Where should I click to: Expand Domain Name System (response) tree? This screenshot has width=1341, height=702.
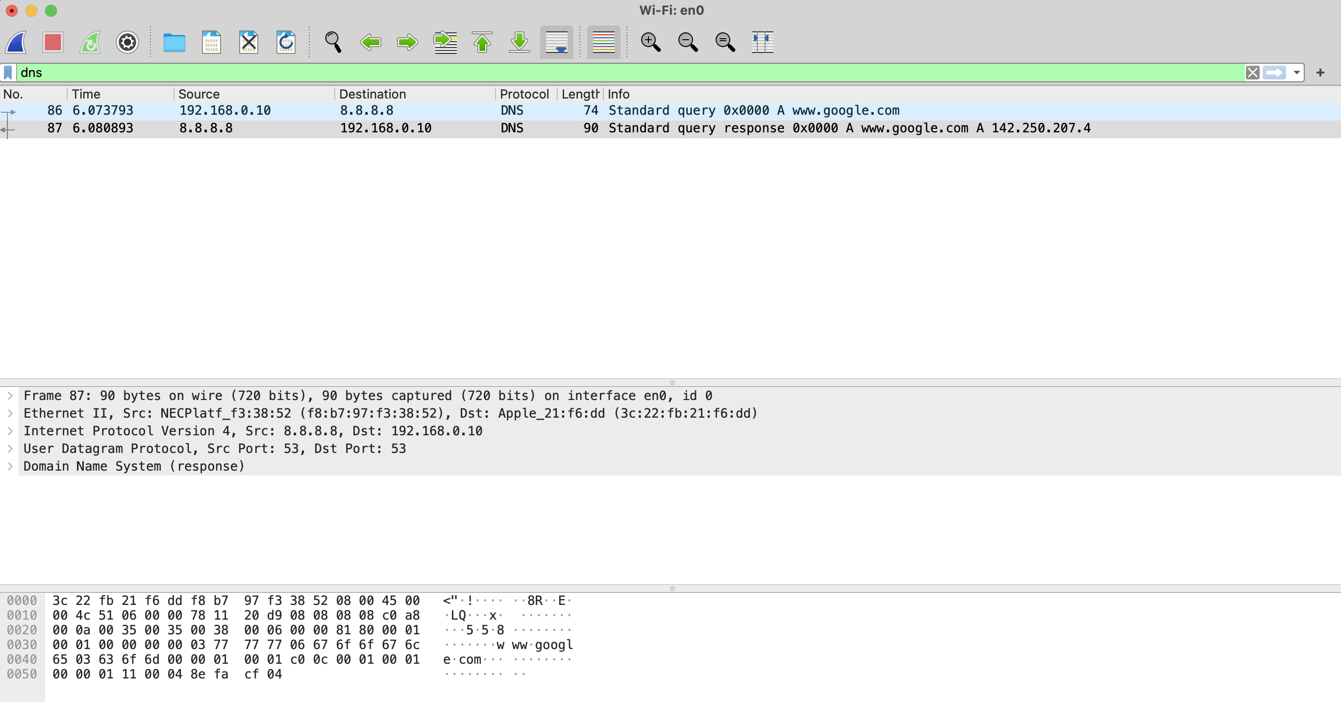(10, 467)
